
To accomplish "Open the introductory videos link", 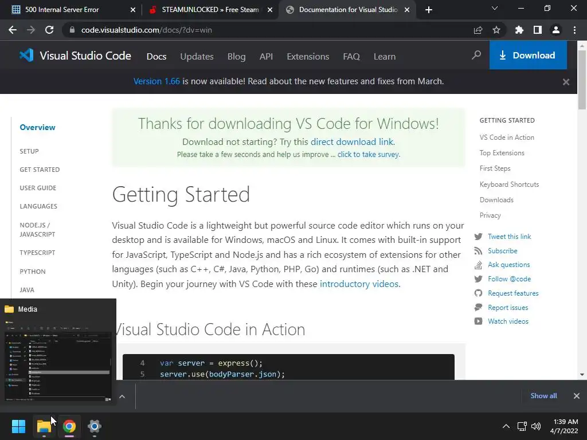I will click(x=359, y=284).
